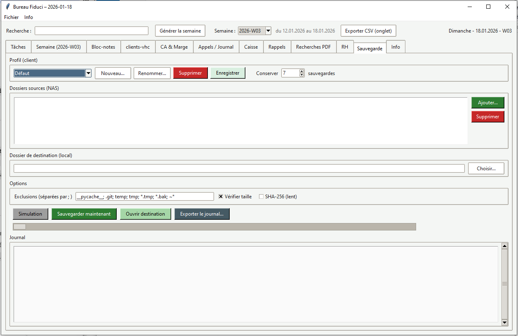Viewport: 518px width, 336px height.
Task: Disable the Vérifier taille option
Action: (221, 197)
